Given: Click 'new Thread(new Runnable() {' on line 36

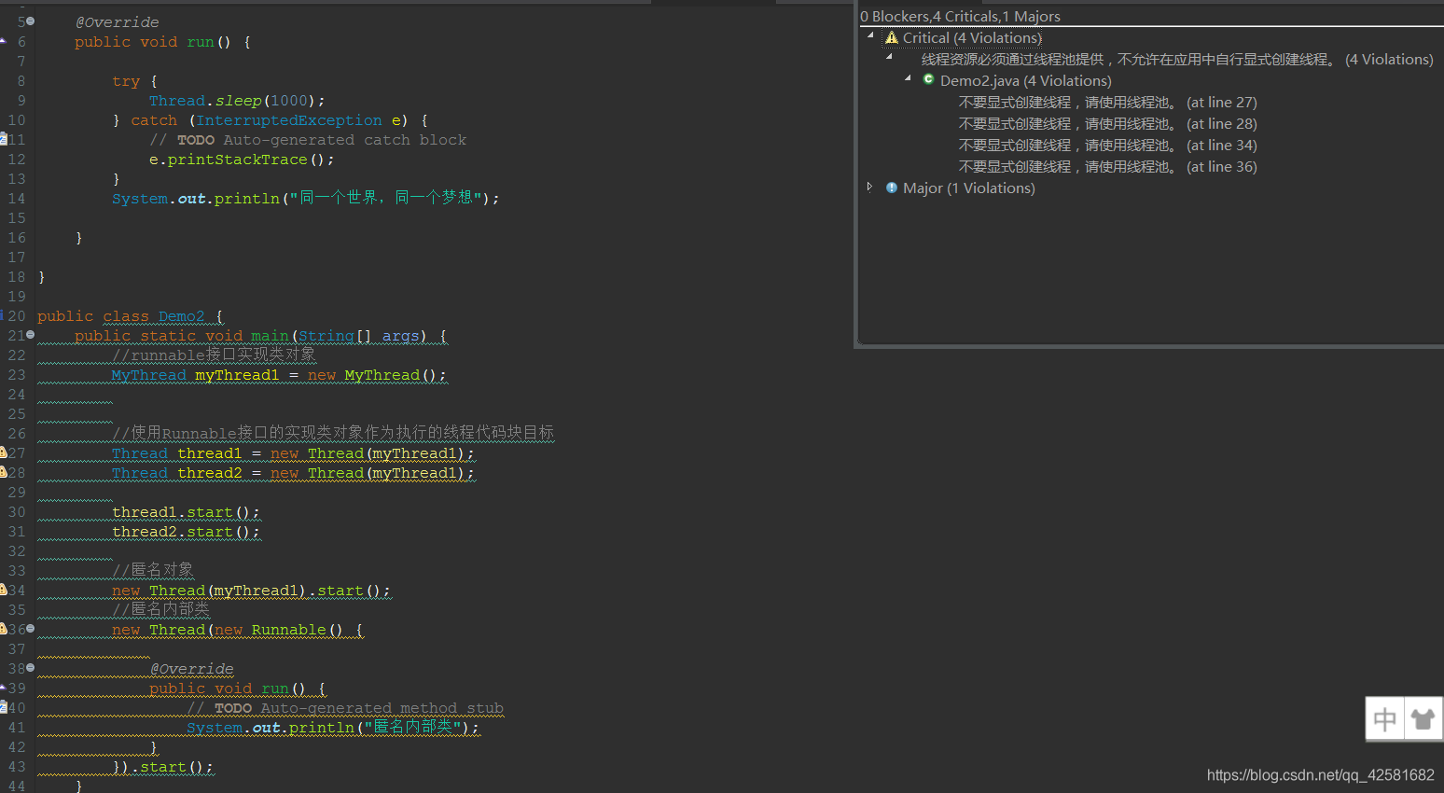Looking at the screenshot, I should 237,630.
